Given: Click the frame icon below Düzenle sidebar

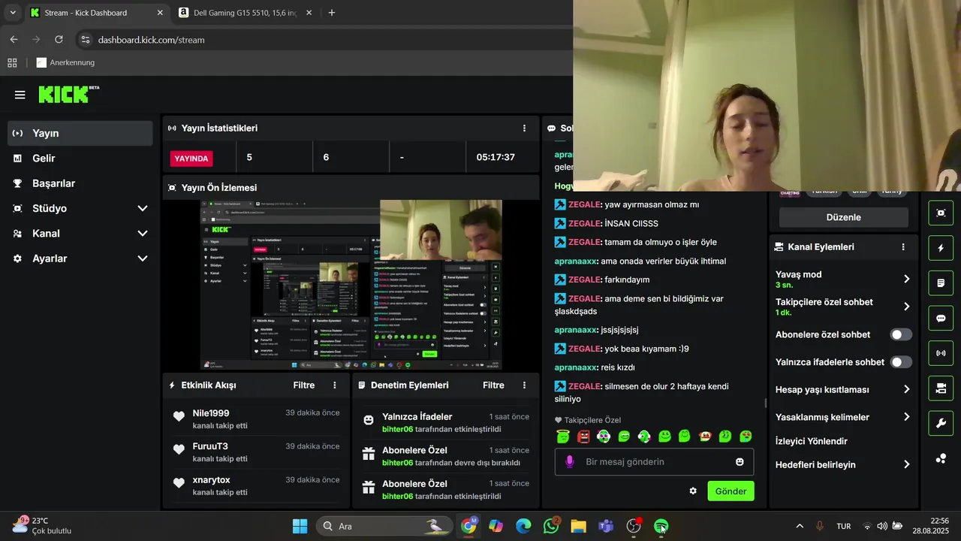Looking at the screenshot, I should pyautogui.click(x=941, y=213).
